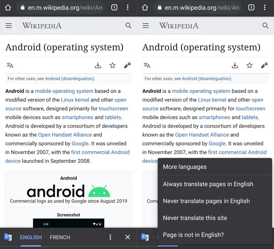The height and width of the screenshot is (249, 274).
Task: Open touchscreen link in right screen
Action: (x=250, y=108)
